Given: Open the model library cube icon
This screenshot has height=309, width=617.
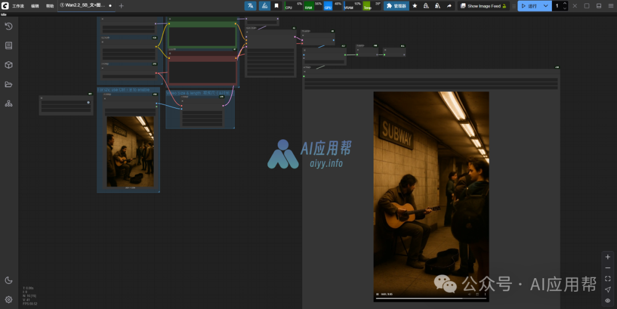Looking at the screenshot, I should pyautogui.click(x=9, y=65).
